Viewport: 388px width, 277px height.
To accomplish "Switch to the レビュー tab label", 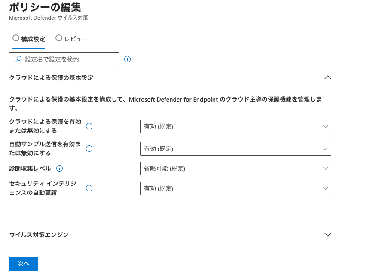I will tap(76, 39).
